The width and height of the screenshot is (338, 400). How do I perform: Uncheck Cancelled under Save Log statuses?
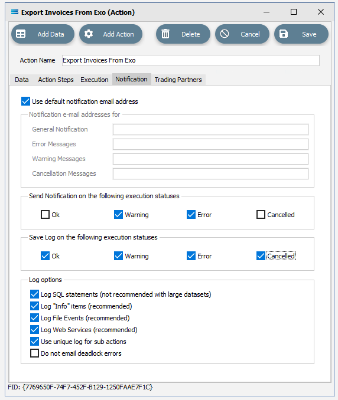coord(261,256)
